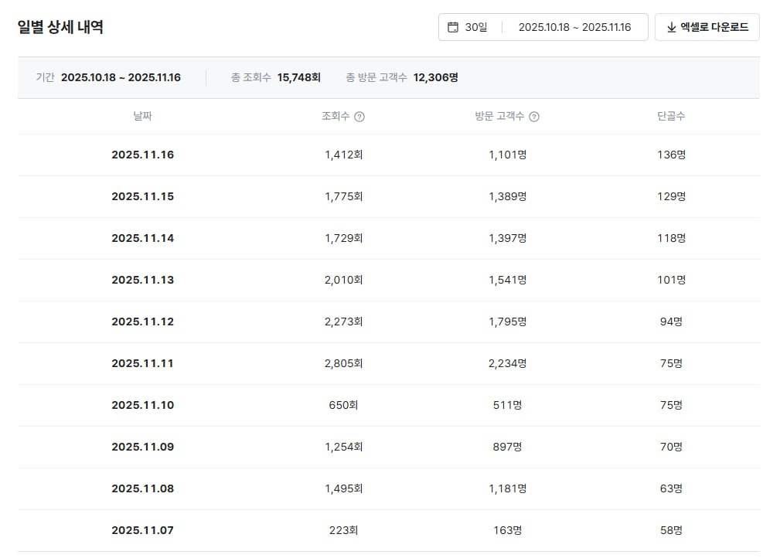Click total views 15,748회 in summary

[298, 77]
